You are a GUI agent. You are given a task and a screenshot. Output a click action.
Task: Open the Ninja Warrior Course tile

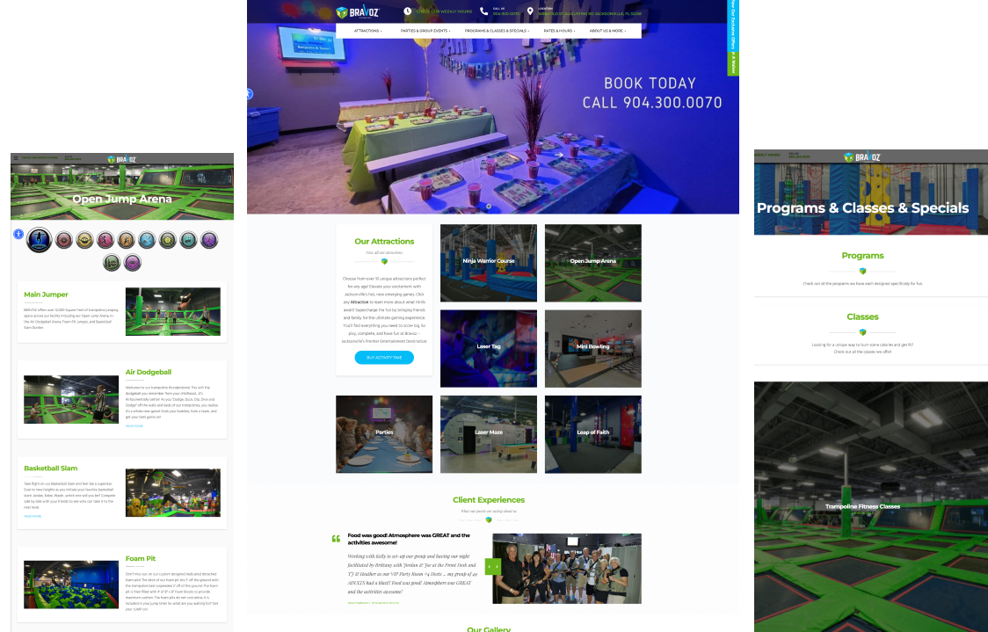(489, 262)
